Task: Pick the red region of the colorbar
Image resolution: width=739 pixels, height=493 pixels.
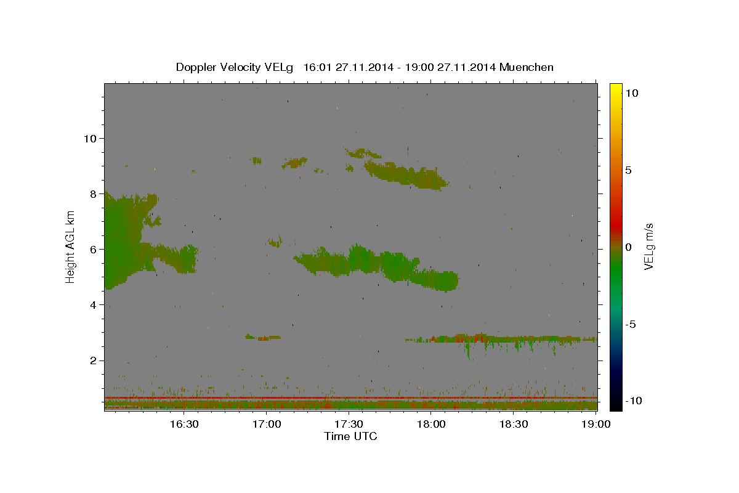Action: point(615,227)
